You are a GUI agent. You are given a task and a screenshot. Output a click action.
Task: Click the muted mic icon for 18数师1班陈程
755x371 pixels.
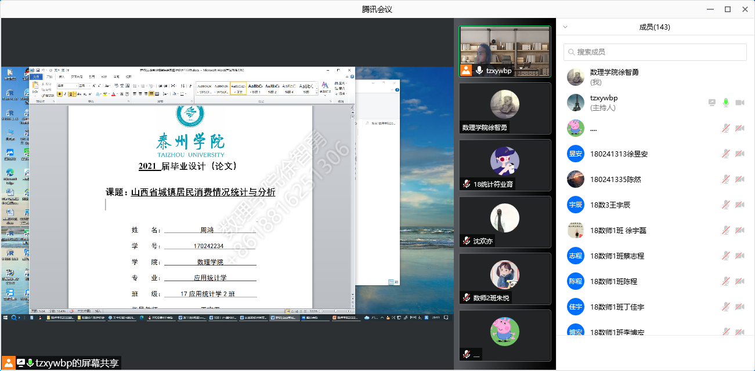coord(725,281)
